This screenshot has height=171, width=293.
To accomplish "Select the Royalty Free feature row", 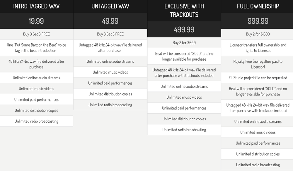I will pyautogui.click(x=258, y=64).
